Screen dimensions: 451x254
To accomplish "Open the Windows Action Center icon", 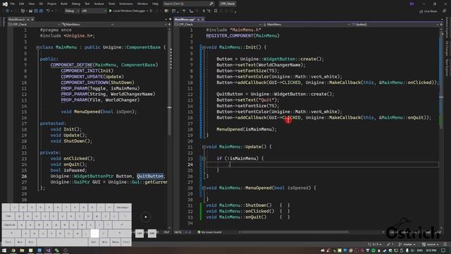I will pos(443,250).
